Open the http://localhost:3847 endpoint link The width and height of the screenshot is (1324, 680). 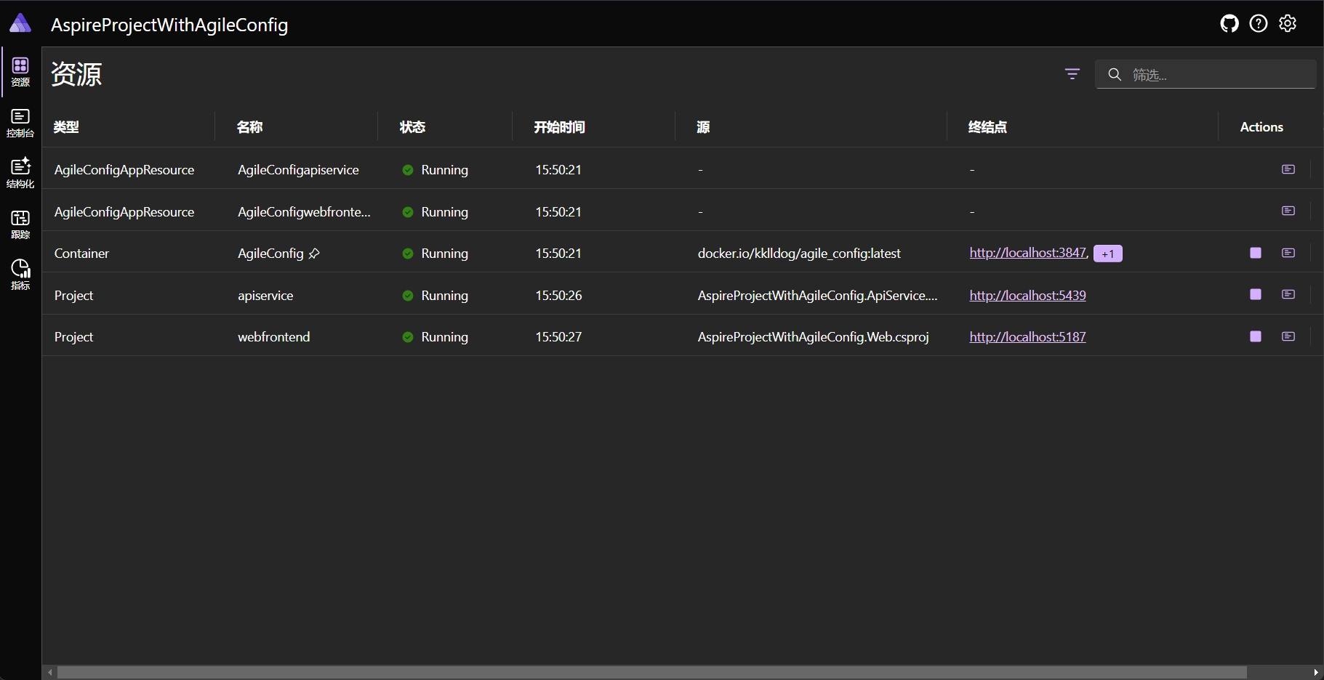(x=1027, y=253)
